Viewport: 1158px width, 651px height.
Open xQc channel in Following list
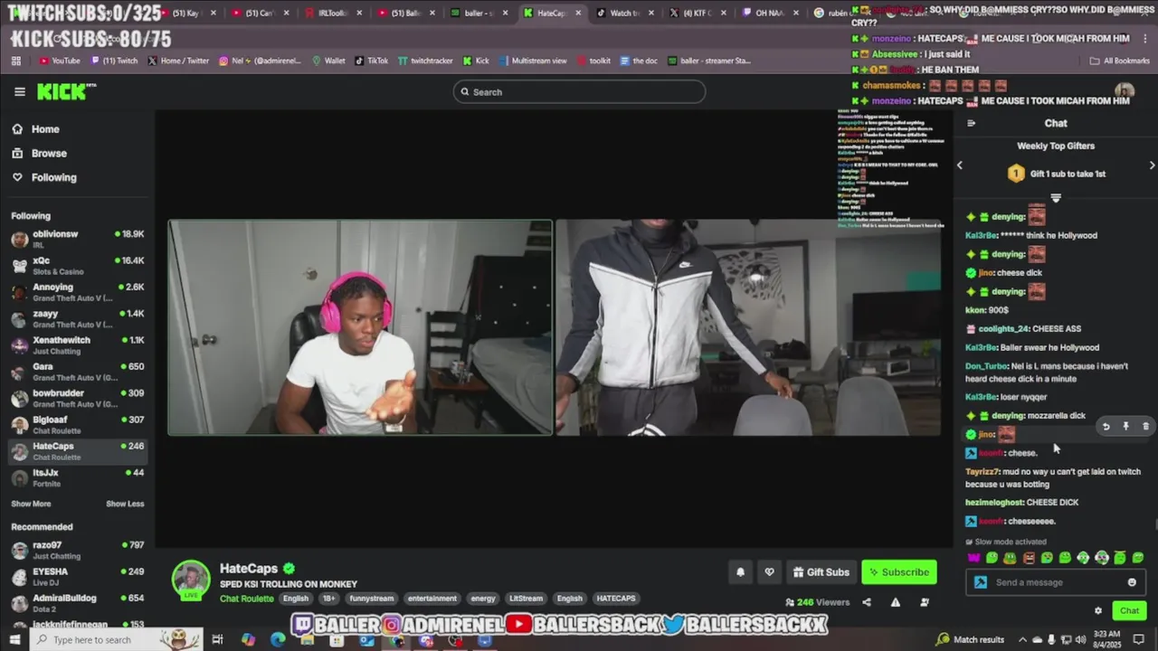coord(77,266)
